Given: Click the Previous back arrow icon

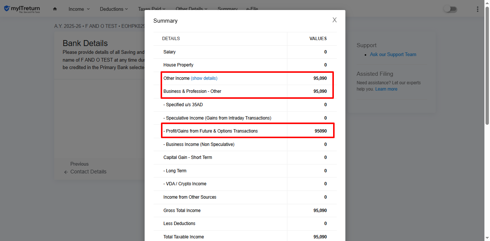Looking at the screenshot, I should coord(66,172).
